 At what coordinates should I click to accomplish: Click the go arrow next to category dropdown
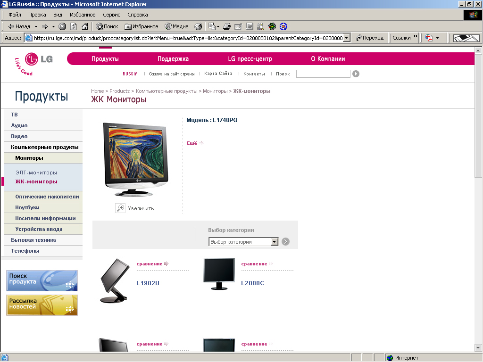click(285, 242)
